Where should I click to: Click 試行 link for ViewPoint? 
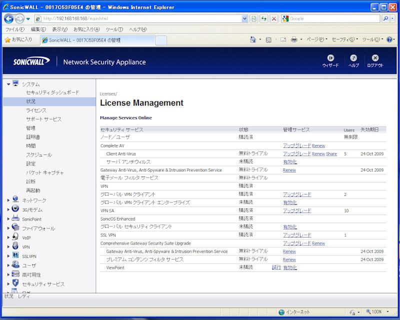click(276, 267)
